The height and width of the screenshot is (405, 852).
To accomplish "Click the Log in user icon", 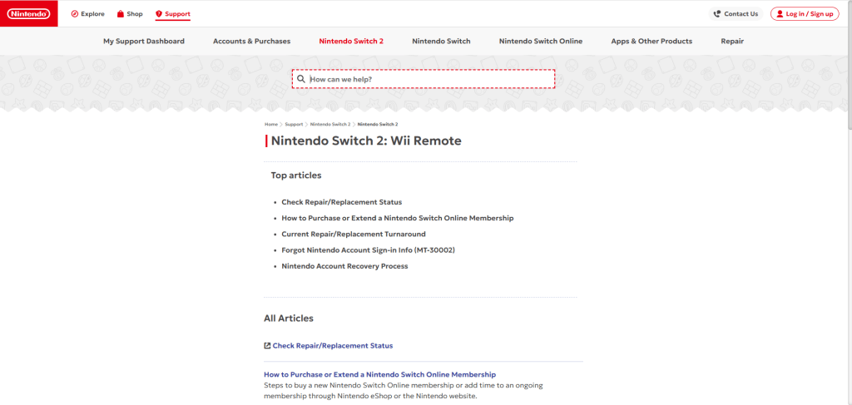I will point(780,14).
